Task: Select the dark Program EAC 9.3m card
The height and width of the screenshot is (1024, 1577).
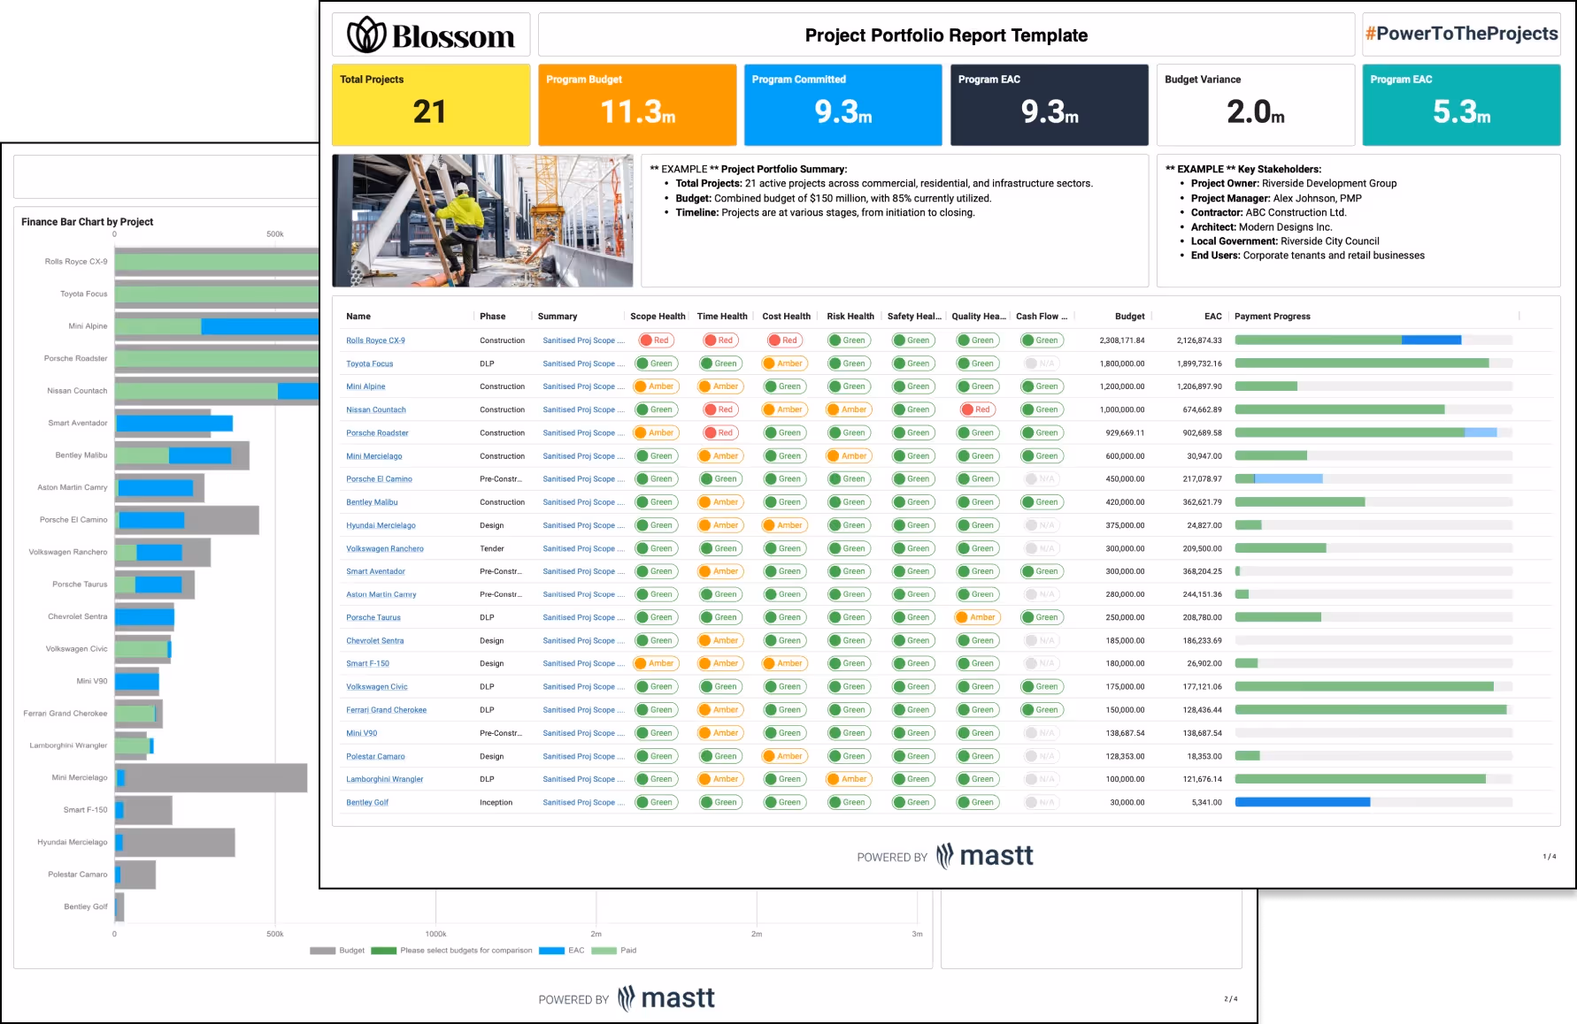Action: (x=1050, y=104)
